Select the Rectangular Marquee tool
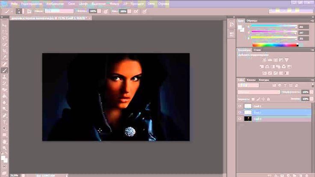The image size is (315, 177). point(4,32)
